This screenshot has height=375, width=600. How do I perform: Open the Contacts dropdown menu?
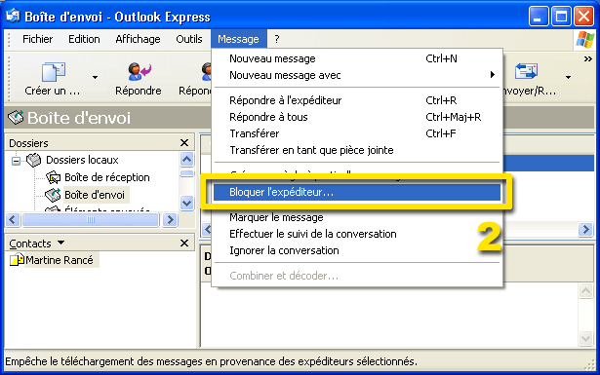pos(60,243)
